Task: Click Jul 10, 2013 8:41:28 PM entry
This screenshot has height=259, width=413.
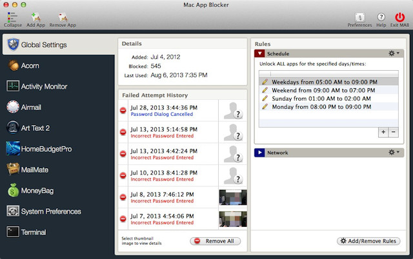Action: click(x=164, y=173)
